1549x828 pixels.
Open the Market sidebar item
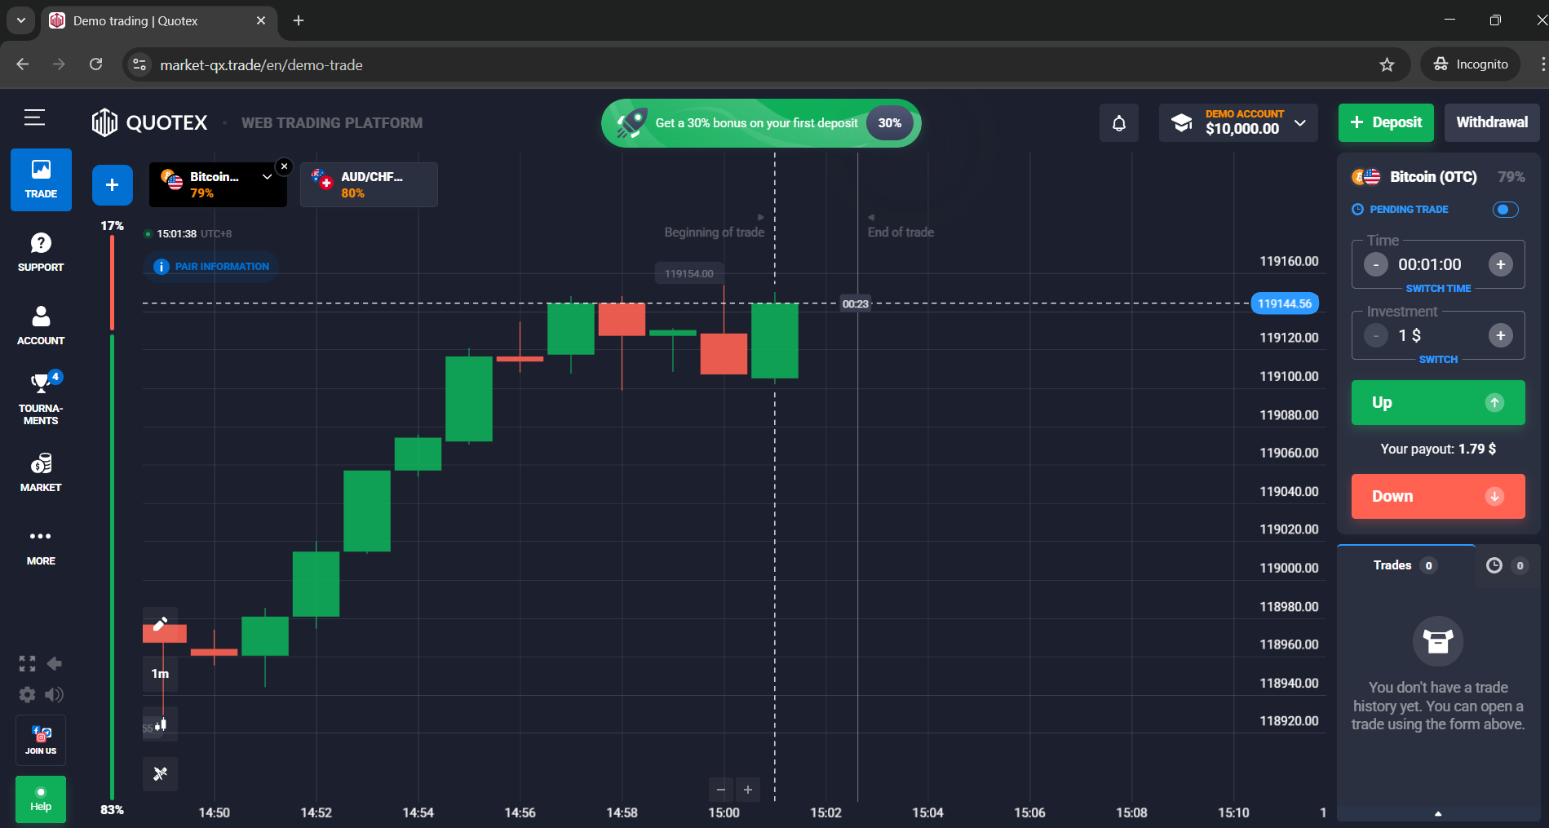point(41,472)
